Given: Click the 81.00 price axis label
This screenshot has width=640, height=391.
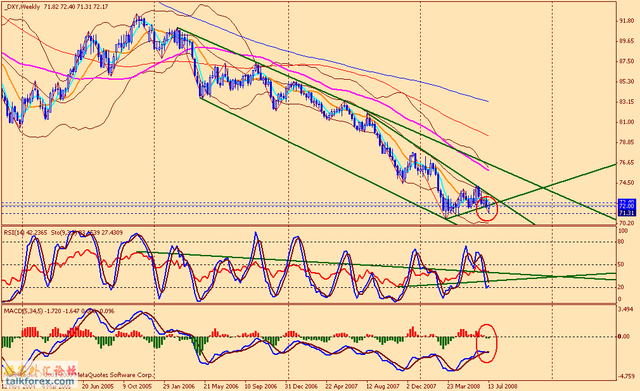Looking at the screenshot, I should click(626, 122).
